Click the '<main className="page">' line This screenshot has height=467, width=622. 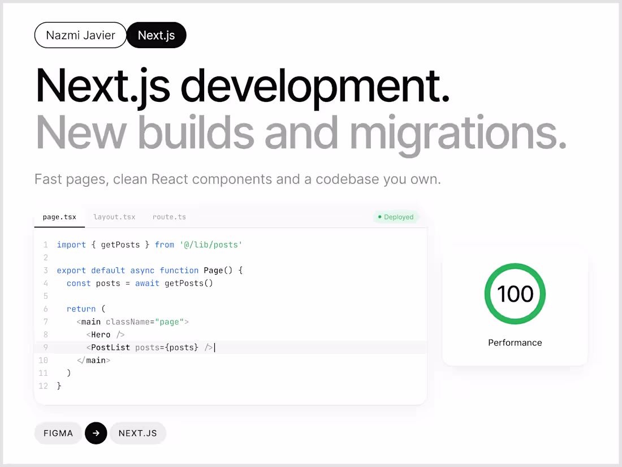pyautogui.click(x=132, y=322)
